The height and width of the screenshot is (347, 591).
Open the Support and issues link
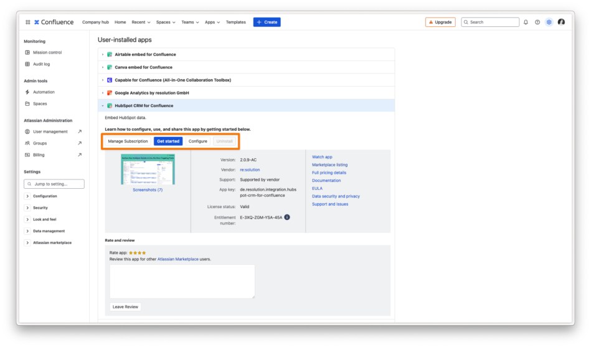tap(330, 204)
